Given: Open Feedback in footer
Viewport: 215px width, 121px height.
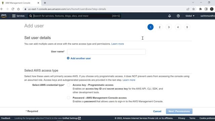Looking at the screenshot, I should coord(6,118).
